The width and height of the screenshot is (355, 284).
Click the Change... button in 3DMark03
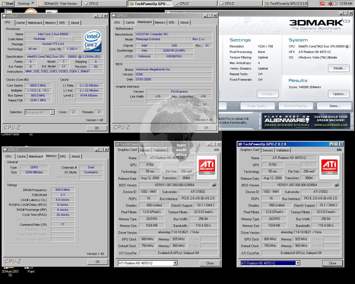268,94
